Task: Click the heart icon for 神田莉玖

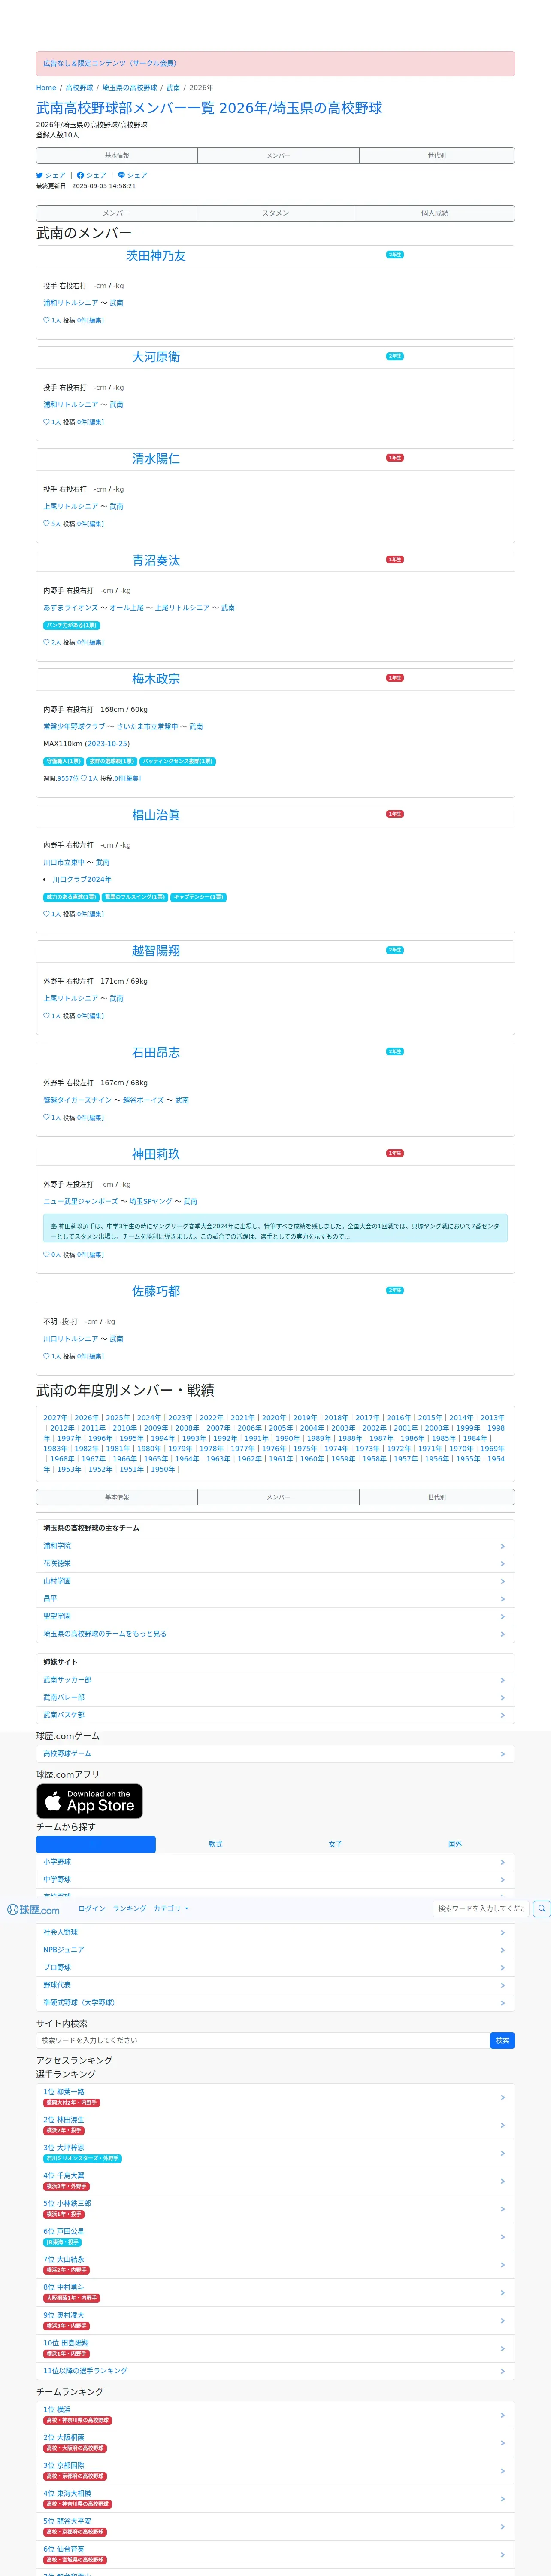Action: point(46,1254)
